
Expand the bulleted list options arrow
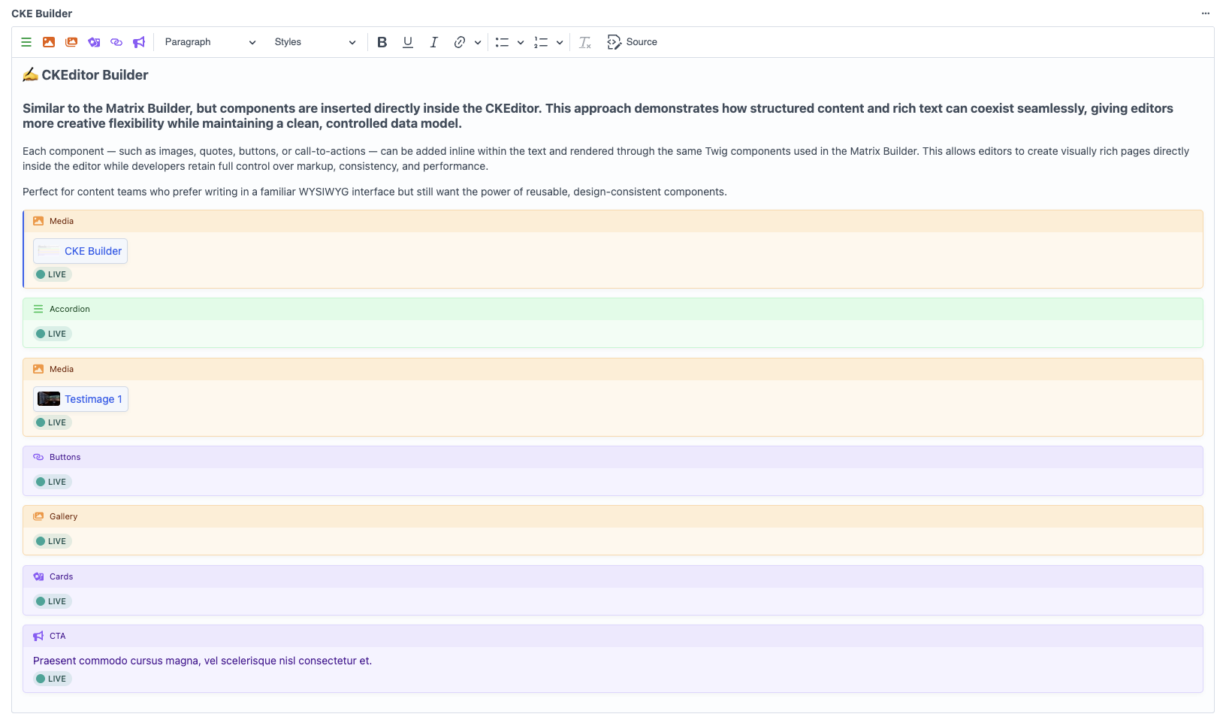(x=521, y=43)
